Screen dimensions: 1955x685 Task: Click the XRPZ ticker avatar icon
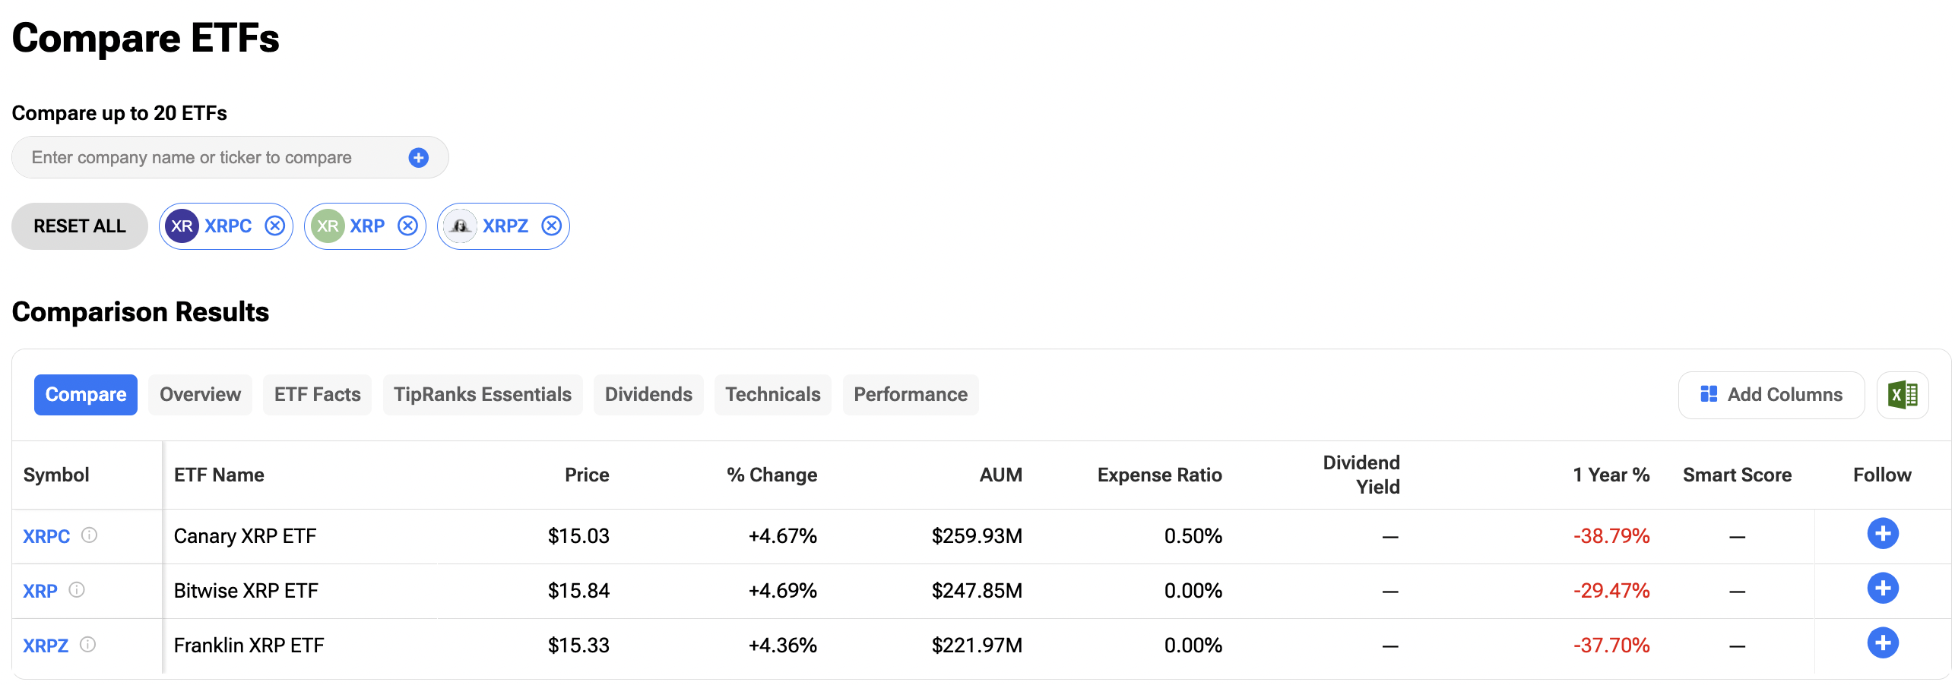click(460, 226)
